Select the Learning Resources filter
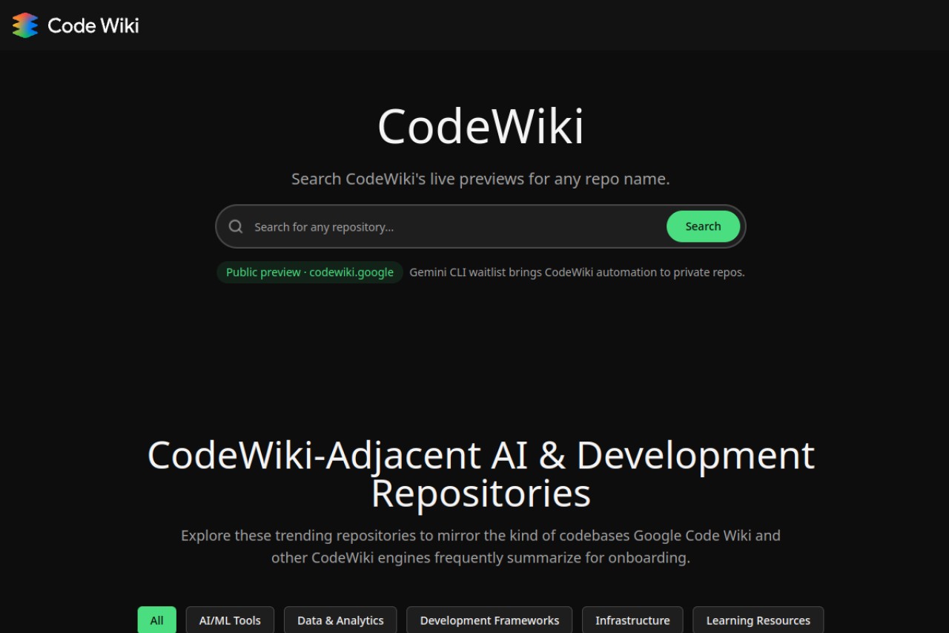This screenshot has height=633, width=949. (758, 620)
